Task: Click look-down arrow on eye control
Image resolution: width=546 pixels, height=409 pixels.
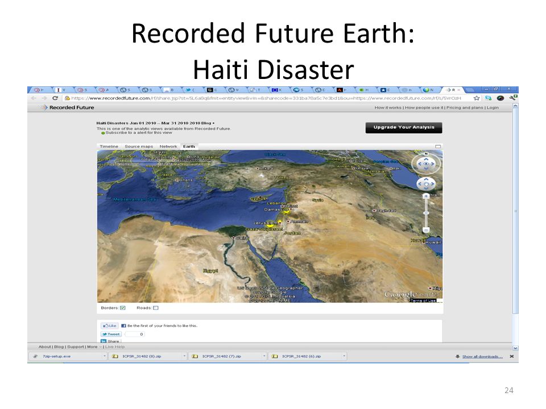Action: (426, 169)
